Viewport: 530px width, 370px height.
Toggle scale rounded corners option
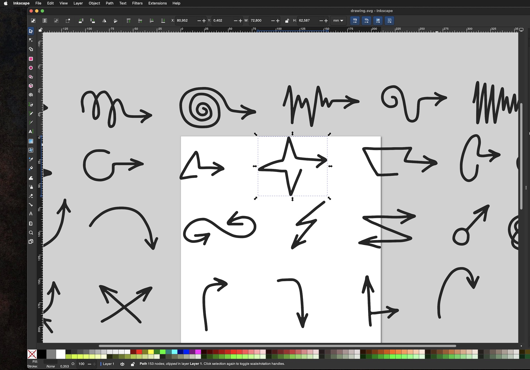pos(366,21)
